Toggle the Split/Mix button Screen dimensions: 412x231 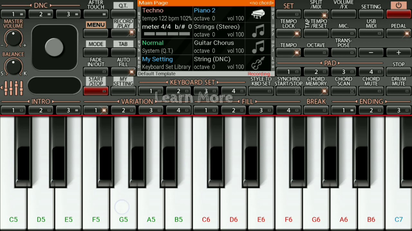pyautogui.click(x=316, y=14)
